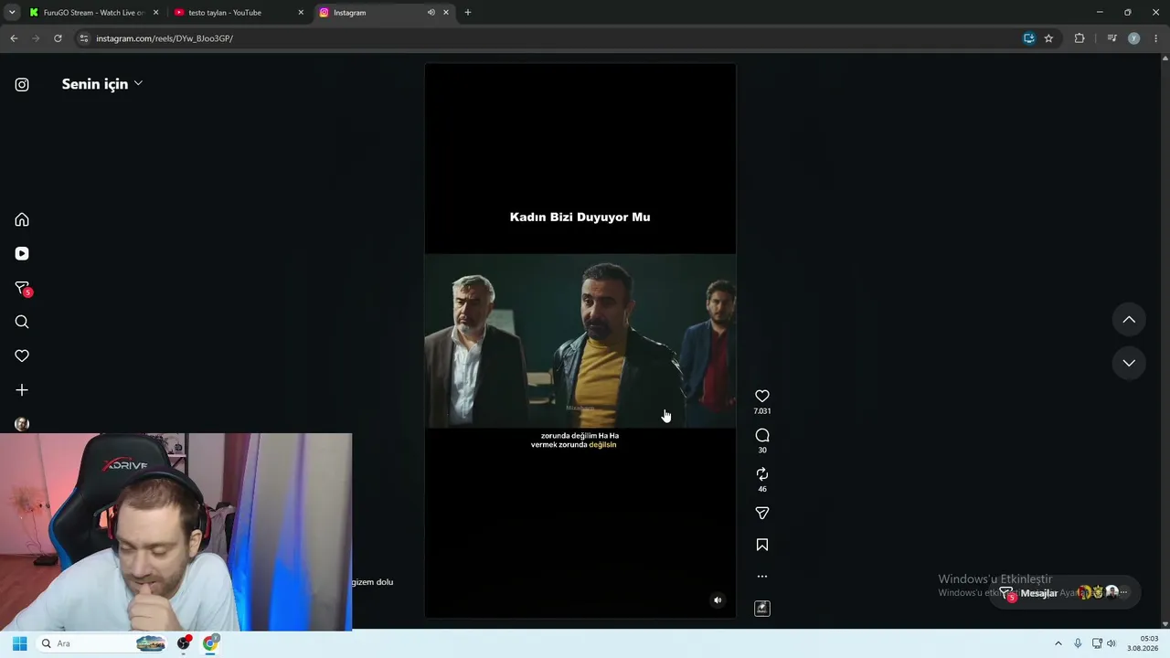
Task: Reload the Instagram page
Action: (58, 38)
